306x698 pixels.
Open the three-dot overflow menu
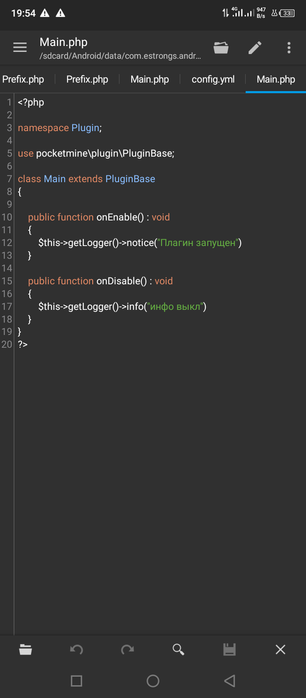coord(289,48)
